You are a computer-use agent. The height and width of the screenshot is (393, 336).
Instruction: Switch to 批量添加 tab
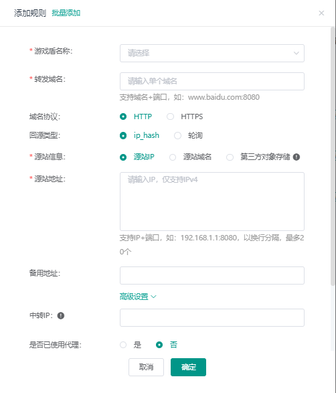point(66,13)
